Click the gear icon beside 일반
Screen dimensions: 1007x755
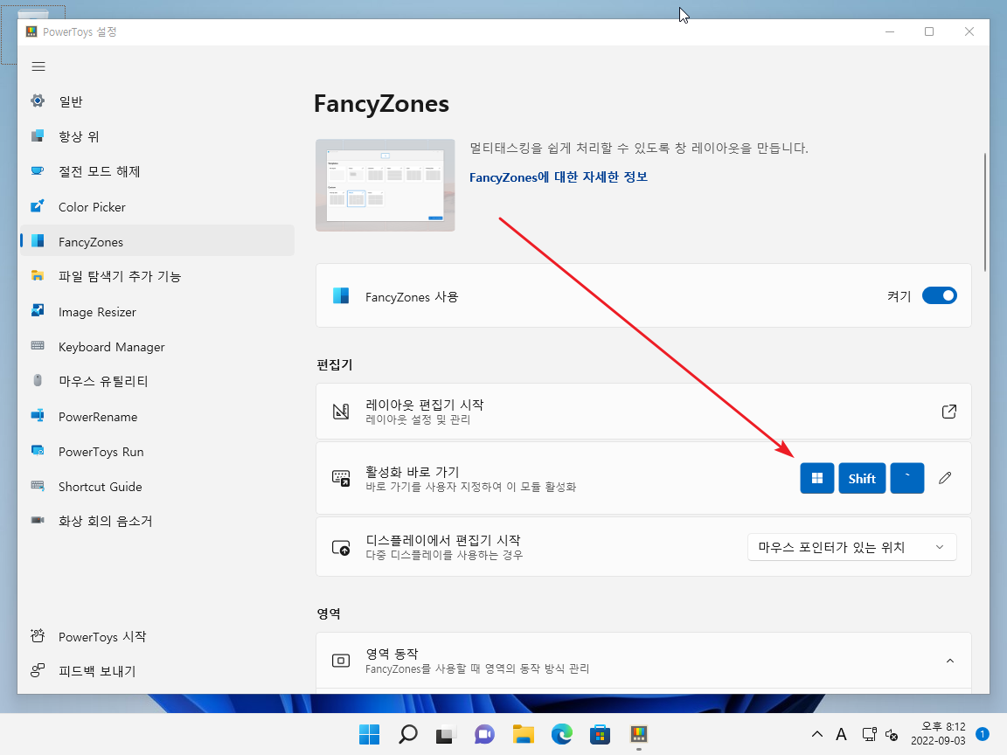click(38, 100)
